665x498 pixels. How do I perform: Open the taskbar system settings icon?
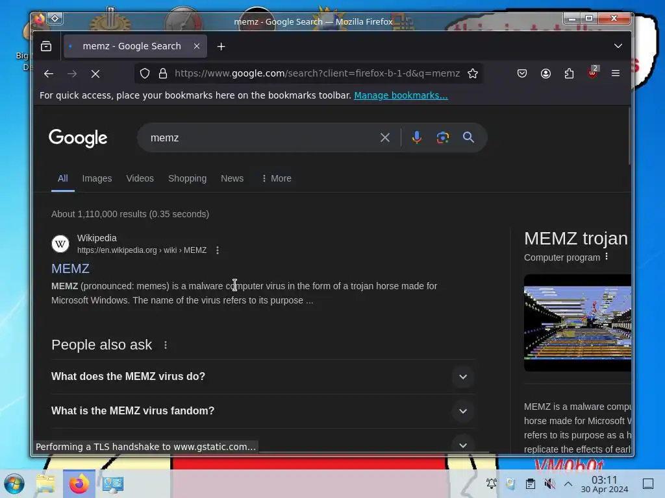point(113,484)
